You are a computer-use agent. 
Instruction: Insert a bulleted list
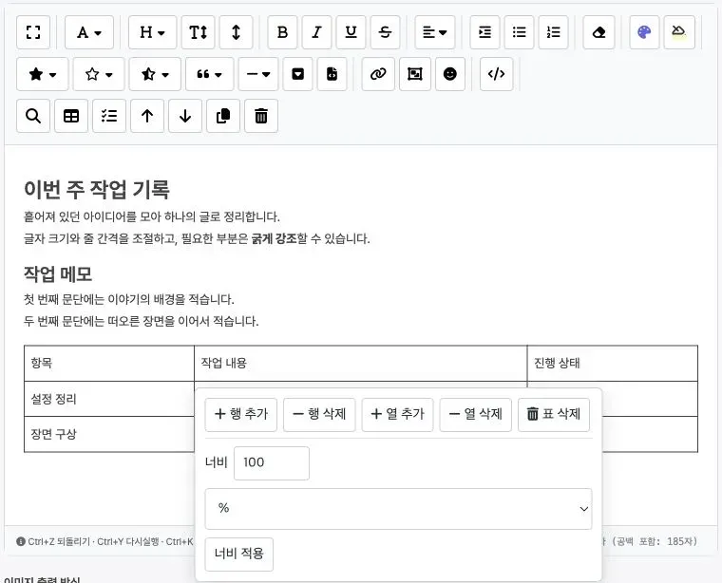(519, 32)
